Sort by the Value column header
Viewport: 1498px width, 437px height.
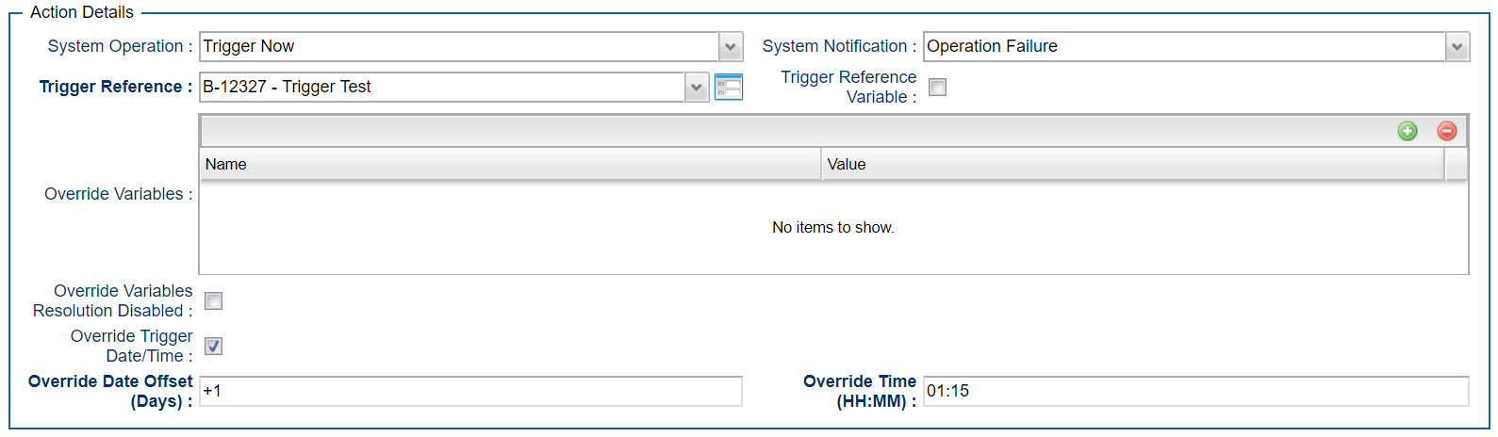pos(1131,164)
